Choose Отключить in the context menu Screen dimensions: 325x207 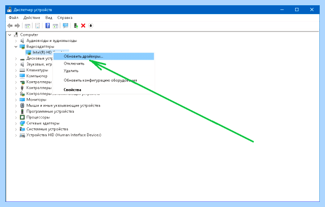click(104, 63)
